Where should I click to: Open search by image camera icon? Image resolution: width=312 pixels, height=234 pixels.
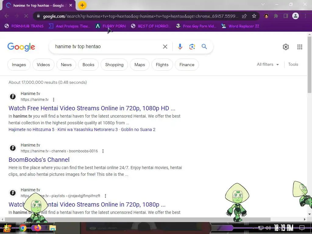(192, 47)
